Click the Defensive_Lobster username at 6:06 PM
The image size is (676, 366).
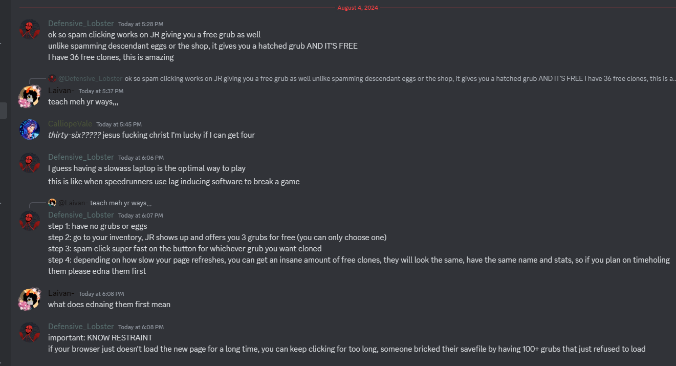point(81,157)
